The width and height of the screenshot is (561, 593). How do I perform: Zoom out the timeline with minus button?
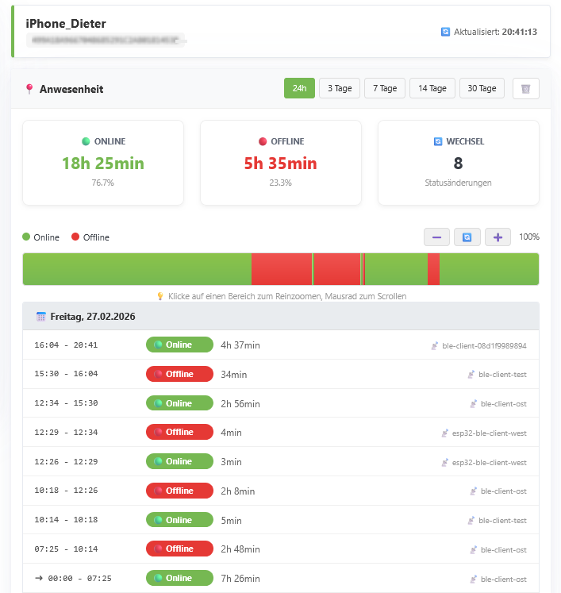(x=436, y=237)
